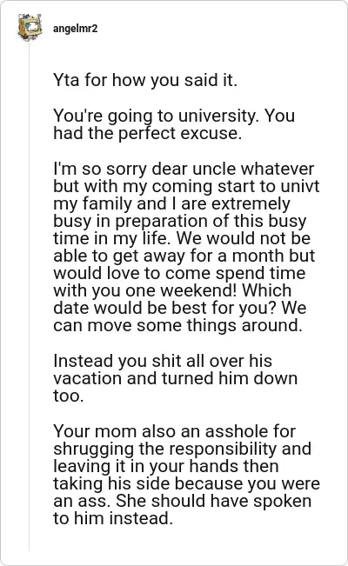This screenshot has height=566, width=348.
Task: Open angelmr2's avatar image
Action: [x=30, y=28]
